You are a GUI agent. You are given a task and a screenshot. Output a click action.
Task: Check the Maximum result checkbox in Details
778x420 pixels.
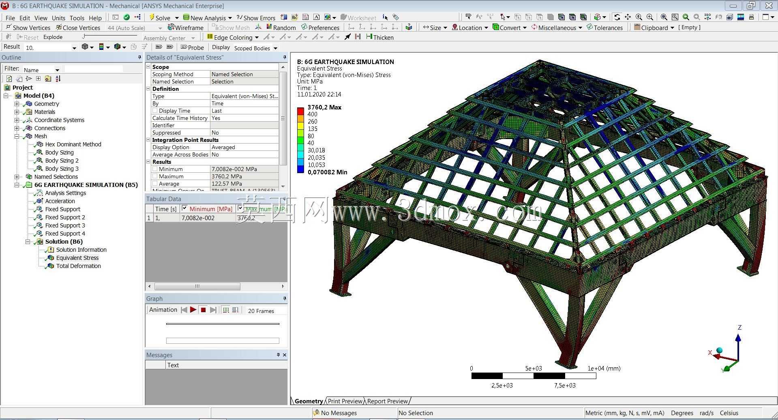pos(155,176)
